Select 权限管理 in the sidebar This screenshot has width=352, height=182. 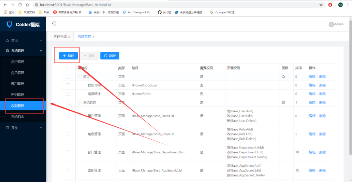click(x=23, y=105)
